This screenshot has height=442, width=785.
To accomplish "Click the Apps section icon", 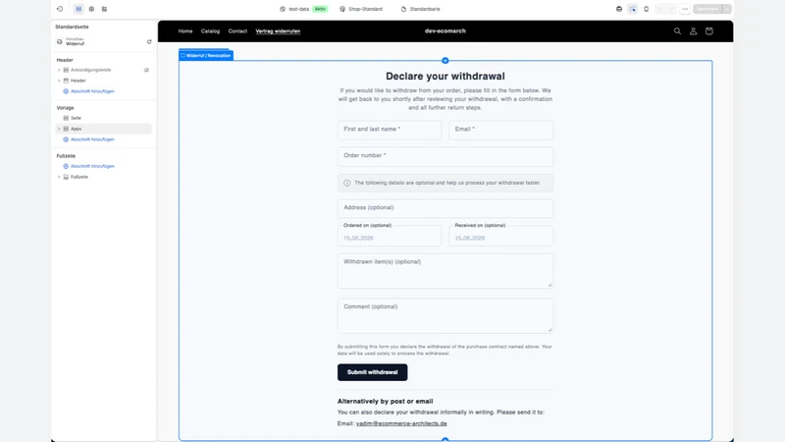I will click(66, 129).
